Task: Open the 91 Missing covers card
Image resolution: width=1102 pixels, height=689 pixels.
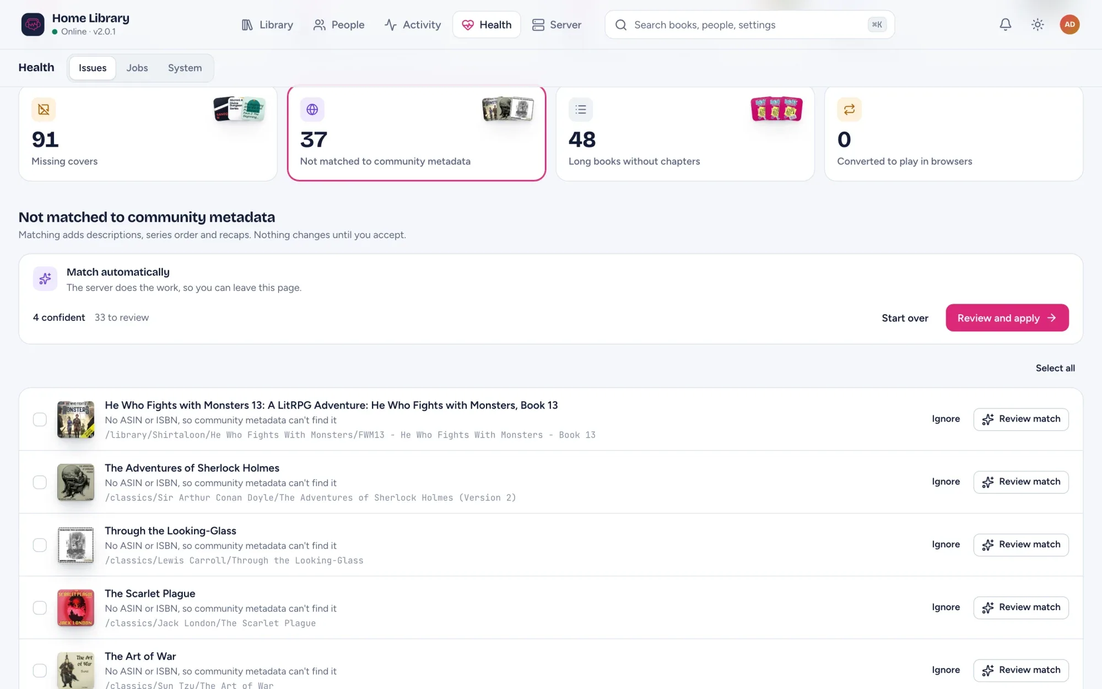Action: click(x=148, y=134)
